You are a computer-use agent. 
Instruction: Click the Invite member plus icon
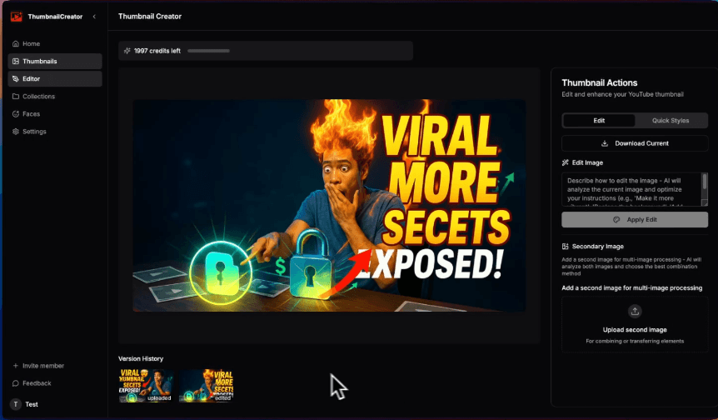(x=16, y=366)
